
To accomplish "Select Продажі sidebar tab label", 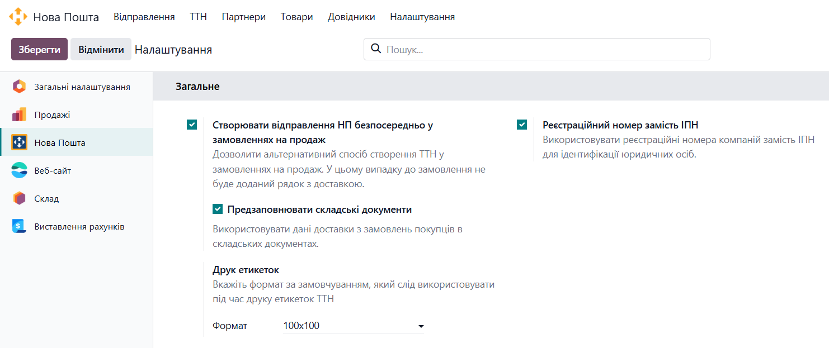I will click(52, 115).
